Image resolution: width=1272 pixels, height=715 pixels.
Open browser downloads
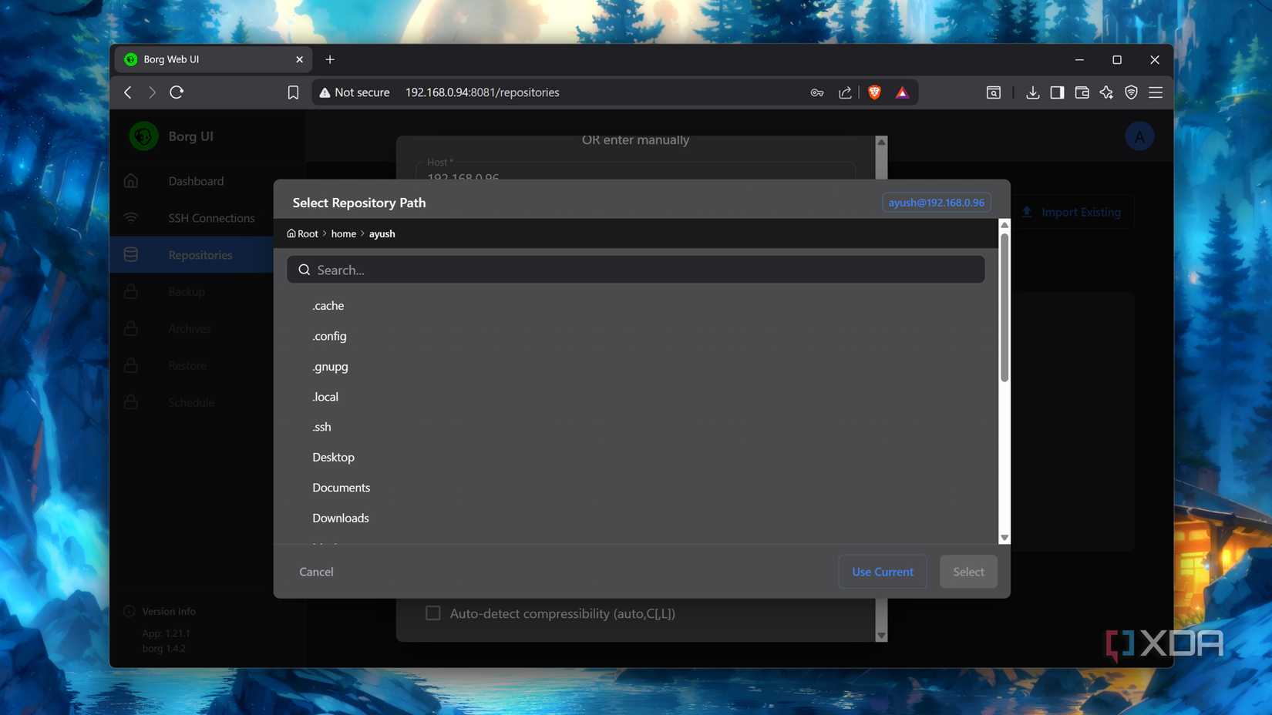coord(1032,92)
